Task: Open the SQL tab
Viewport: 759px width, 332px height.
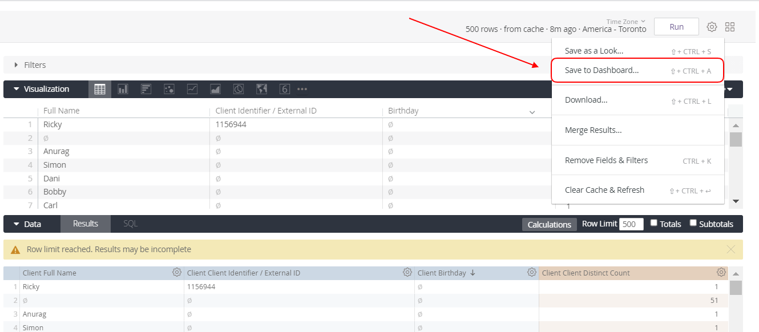Action: coord(131,224)
